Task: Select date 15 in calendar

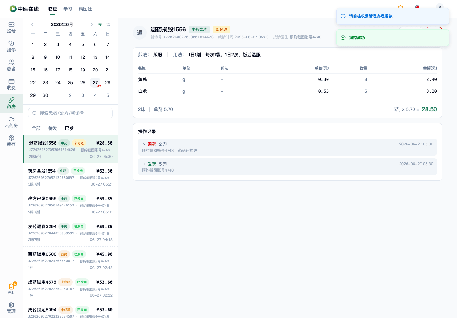Action: click(x=33, y=70)
